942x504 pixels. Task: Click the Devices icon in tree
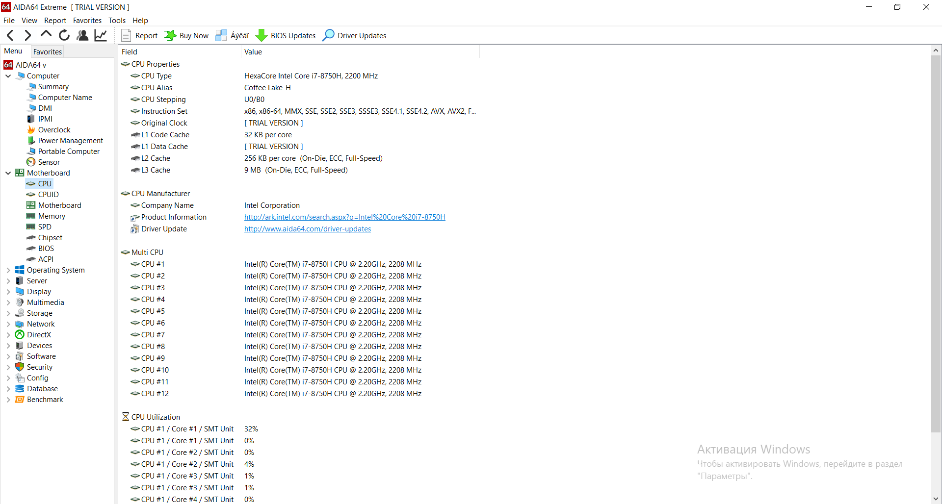click(x=20, y=346)
